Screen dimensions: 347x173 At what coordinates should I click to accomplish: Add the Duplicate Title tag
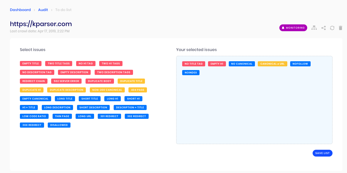coord(131,81)
